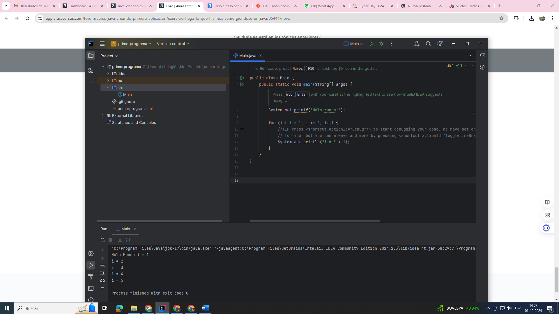Screen dimensions: 559x314
Task: Bookmark this page with the star icon
Action: [501, 18]
